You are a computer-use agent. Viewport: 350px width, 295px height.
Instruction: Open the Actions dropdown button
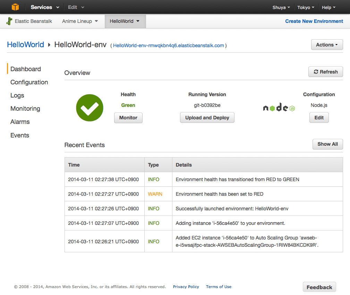coord(327,45)
